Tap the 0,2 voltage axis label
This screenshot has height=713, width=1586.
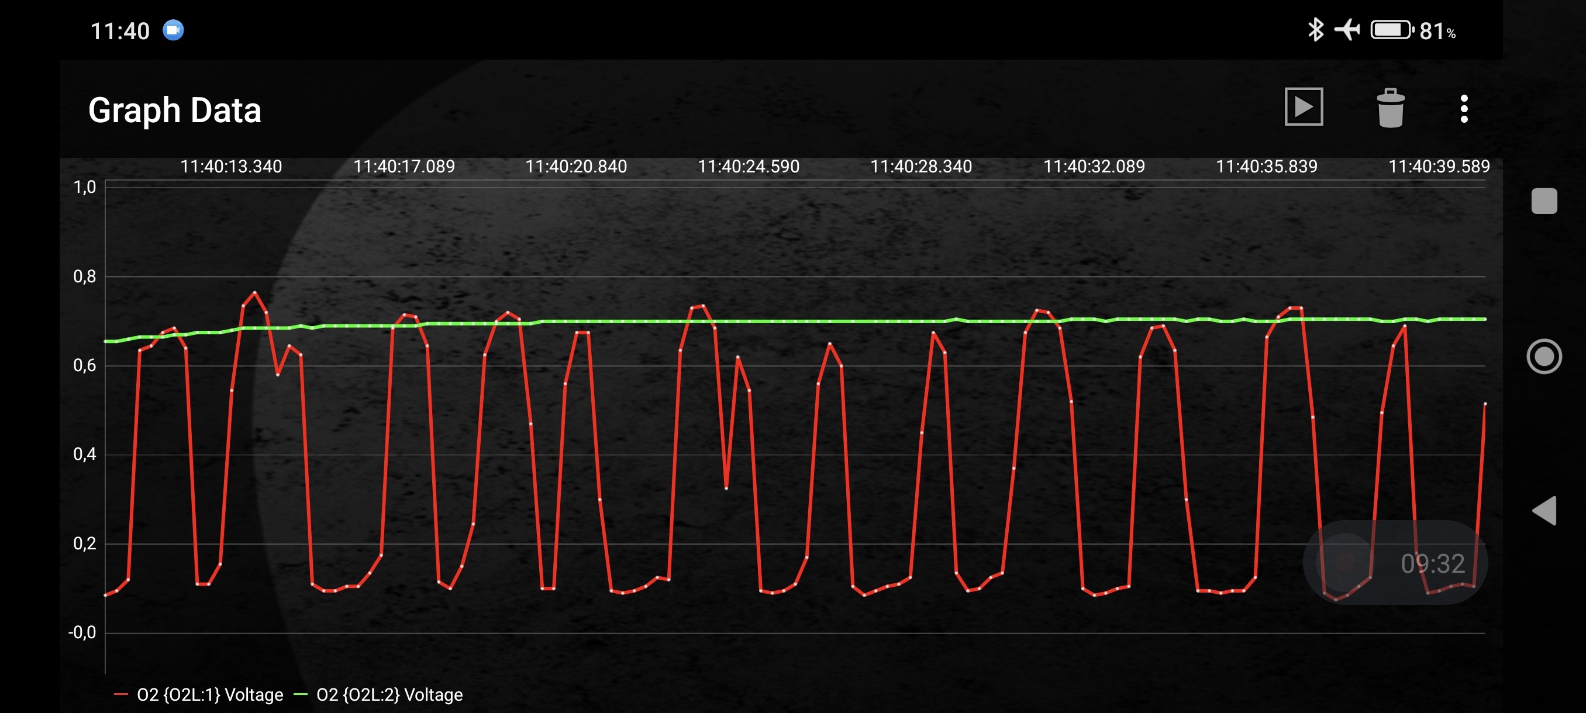pyautogui.click(x=85, y=543)
